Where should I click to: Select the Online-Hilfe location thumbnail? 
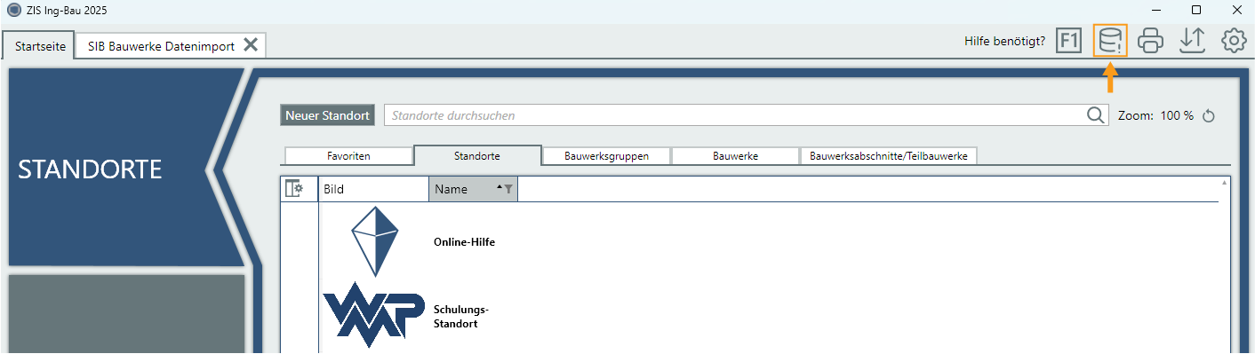coord(374,241)
